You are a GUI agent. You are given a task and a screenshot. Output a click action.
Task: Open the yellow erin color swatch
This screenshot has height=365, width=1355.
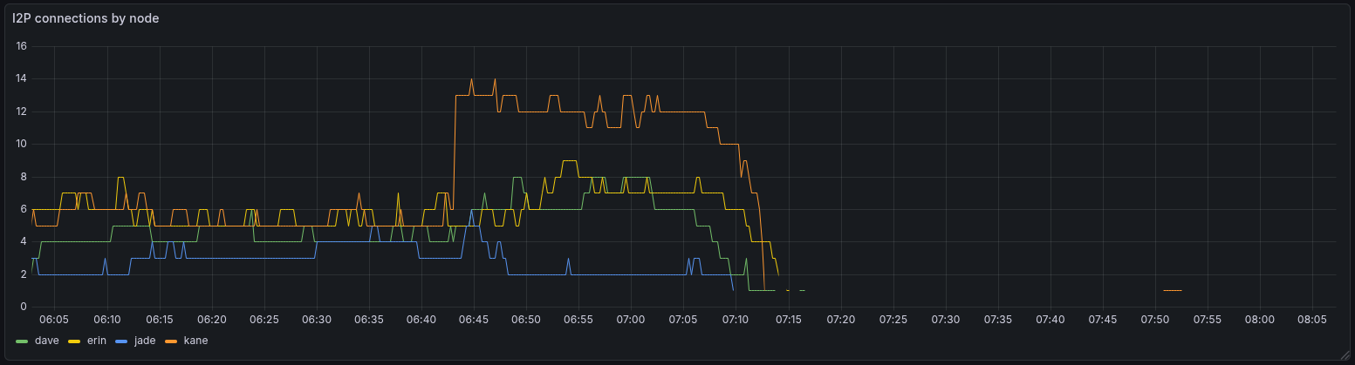pos(73,341)
